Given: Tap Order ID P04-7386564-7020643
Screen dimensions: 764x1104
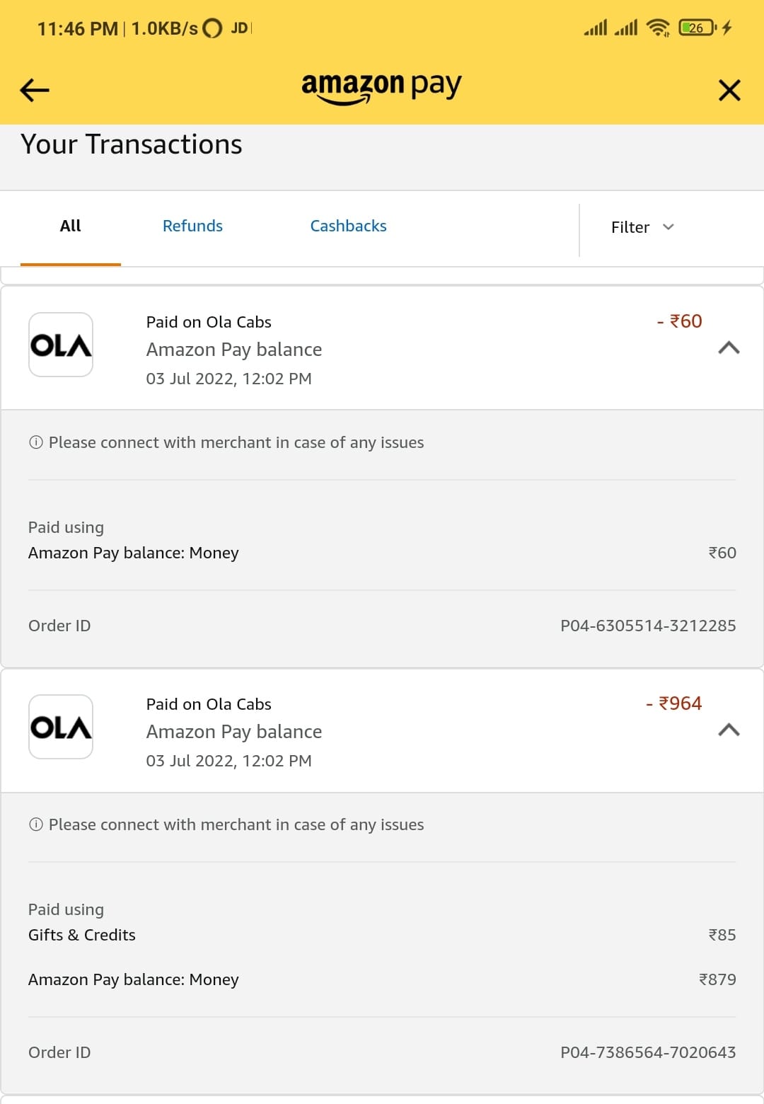Looking at the screenshot, I should (647, 1052).
